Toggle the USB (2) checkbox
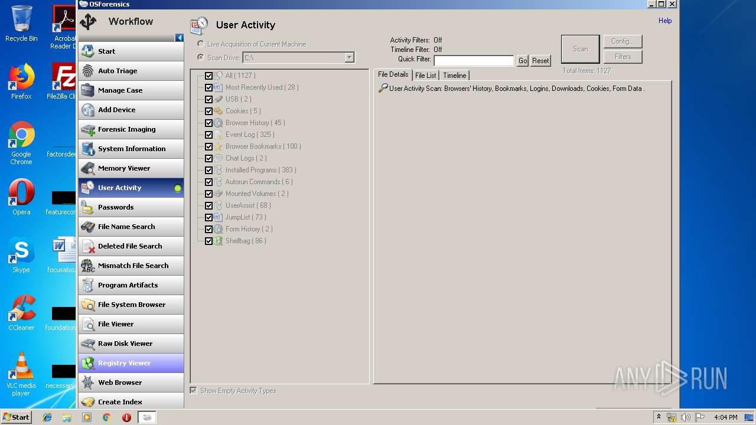Screen dimensions: 756x425 pyautogui.click(x=208, y=99)
